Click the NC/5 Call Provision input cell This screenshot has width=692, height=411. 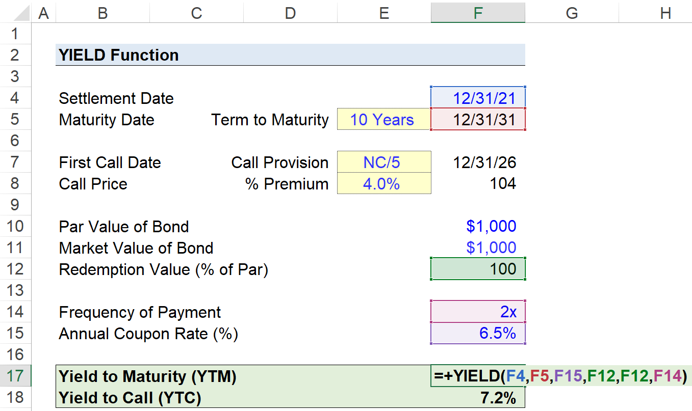[x=383, y=162]
